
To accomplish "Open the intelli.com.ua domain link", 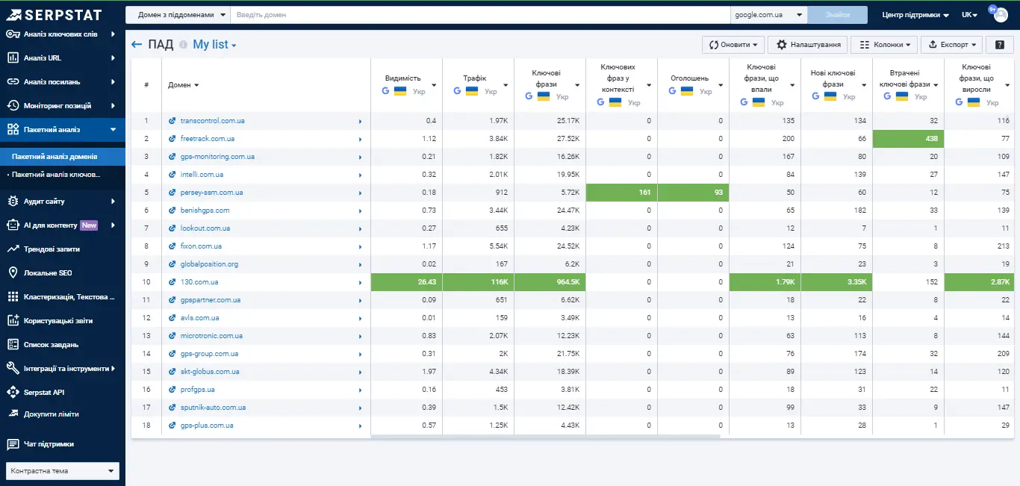I will [202, 175].
